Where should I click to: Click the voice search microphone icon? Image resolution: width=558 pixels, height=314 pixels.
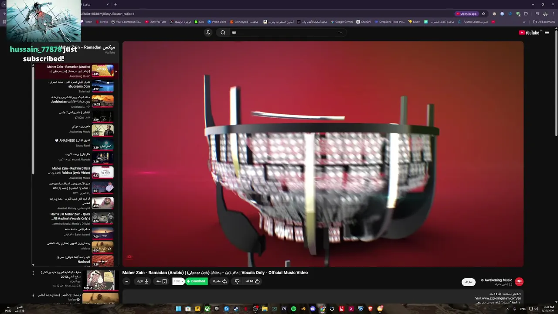click(208, 32)
